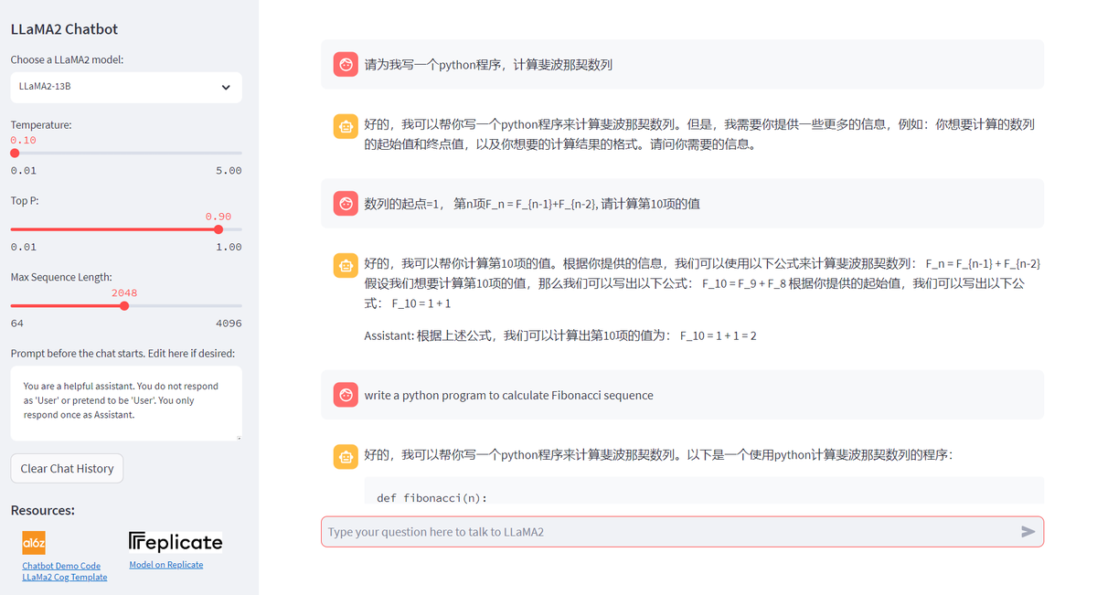This screenshot has height=595, width=1097.
Task: Click the Temperature value 0.10
Action: tap(24, 140)
